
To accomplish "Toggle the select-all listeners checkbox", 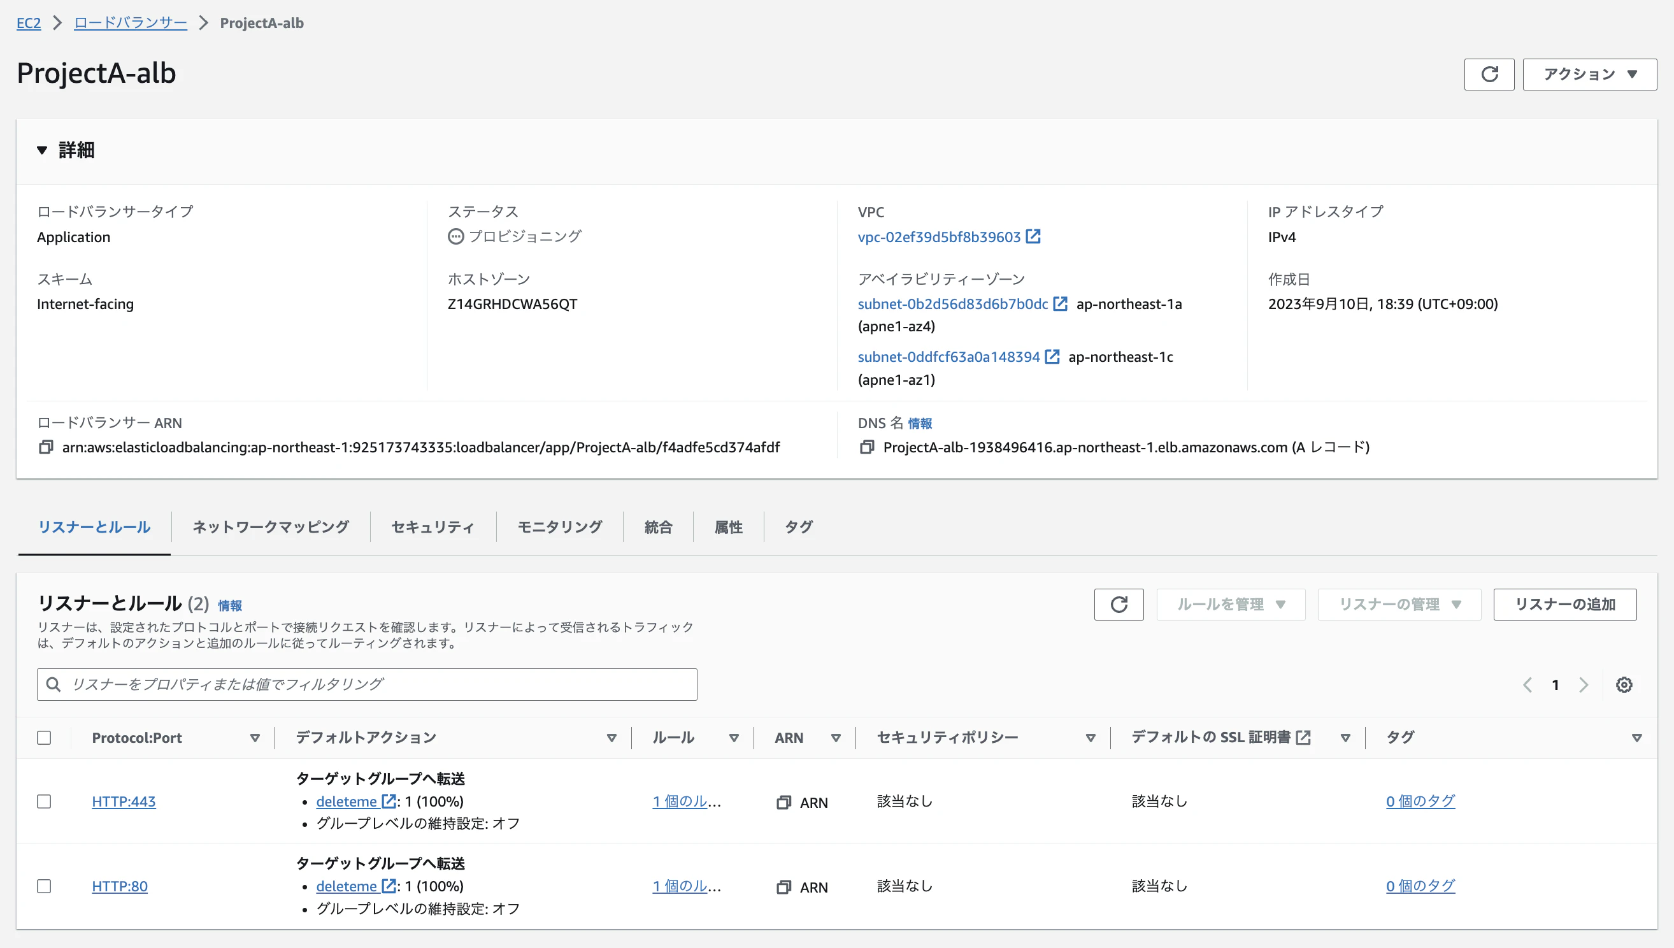I will pos(44,738).
